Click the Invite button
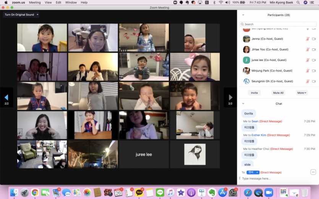This screenshot has height=199, width=319. pos(254,93)
